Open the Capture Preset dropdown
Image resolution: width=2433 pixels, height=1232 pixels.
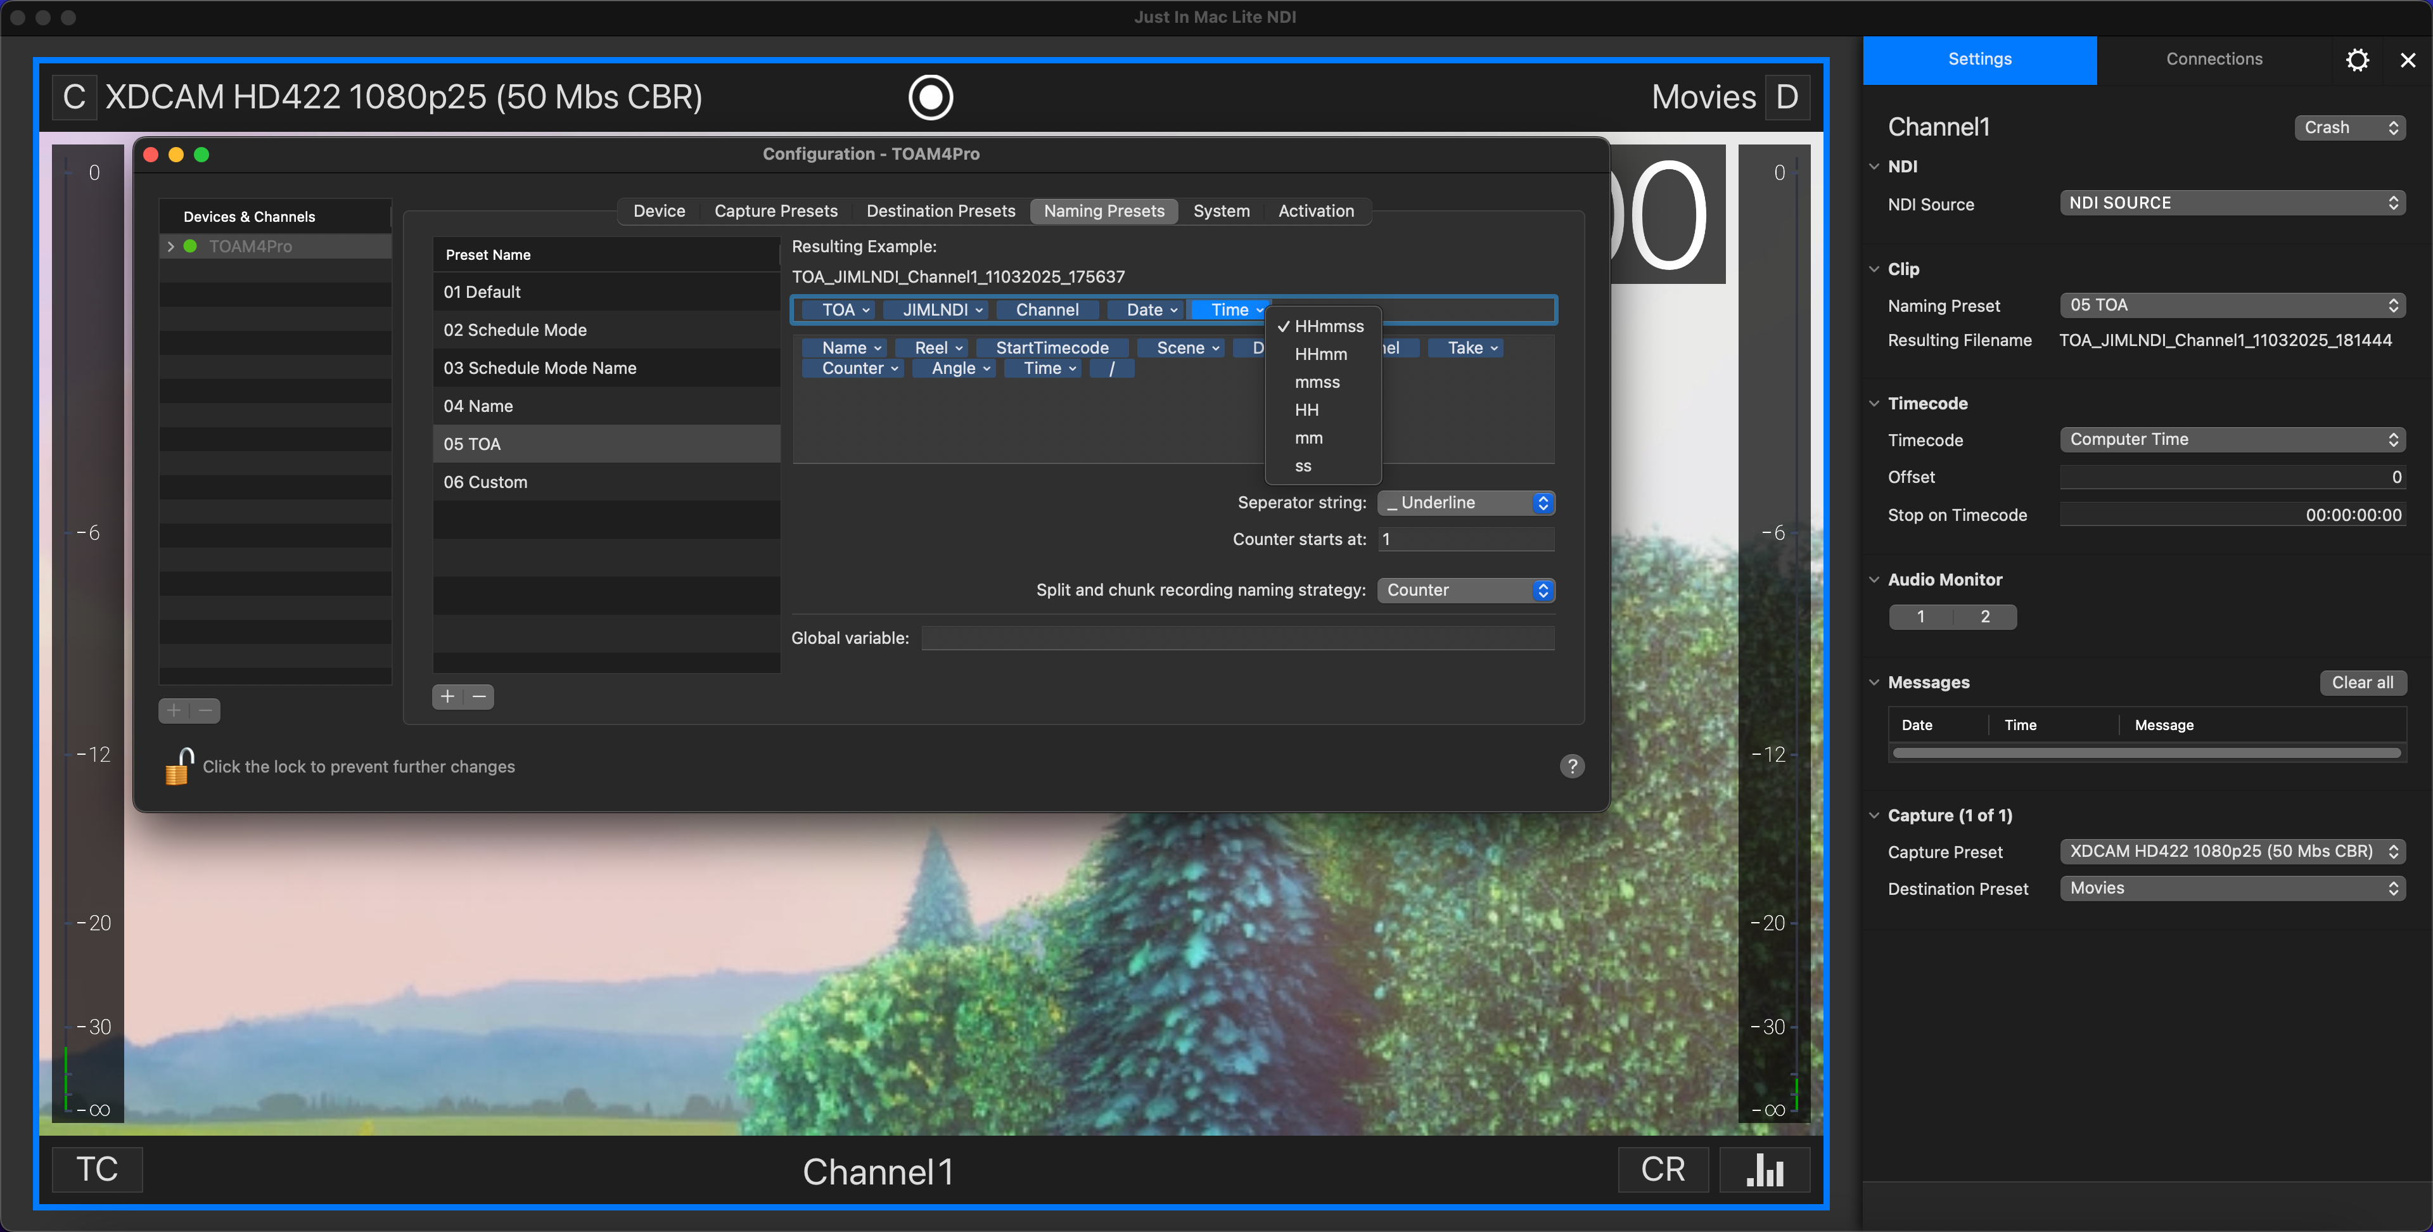click(2233, 851)
